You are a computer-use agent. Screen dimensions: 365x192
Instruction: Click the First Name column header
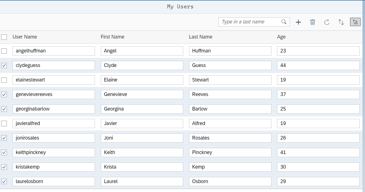click(113, 37)
